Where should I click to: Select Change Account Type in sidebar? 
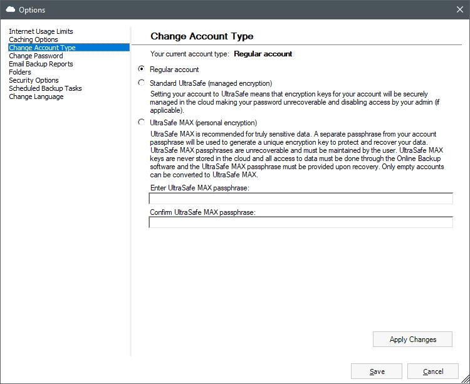69,48
